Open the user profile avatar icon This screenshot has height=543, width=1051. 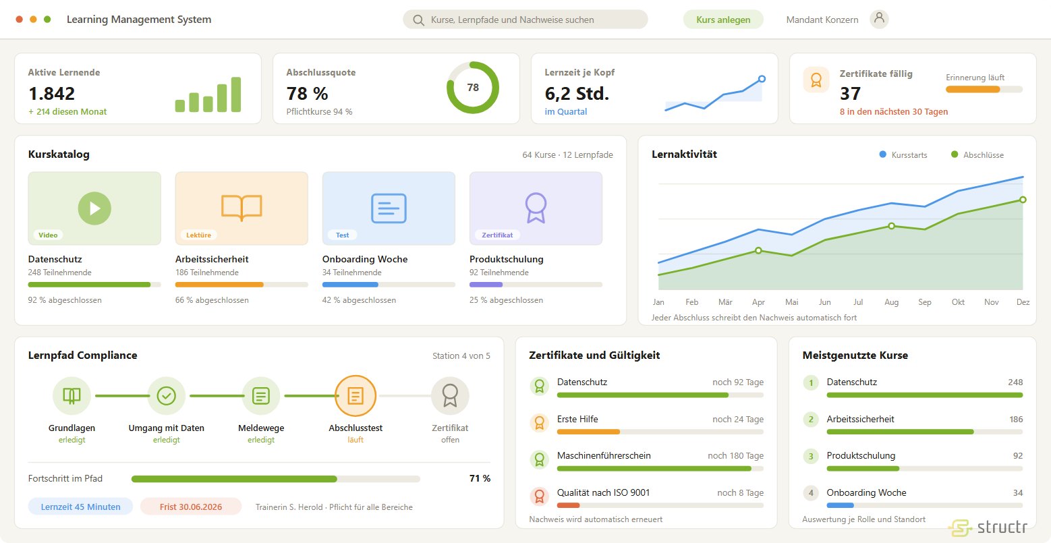click(879, 19)
